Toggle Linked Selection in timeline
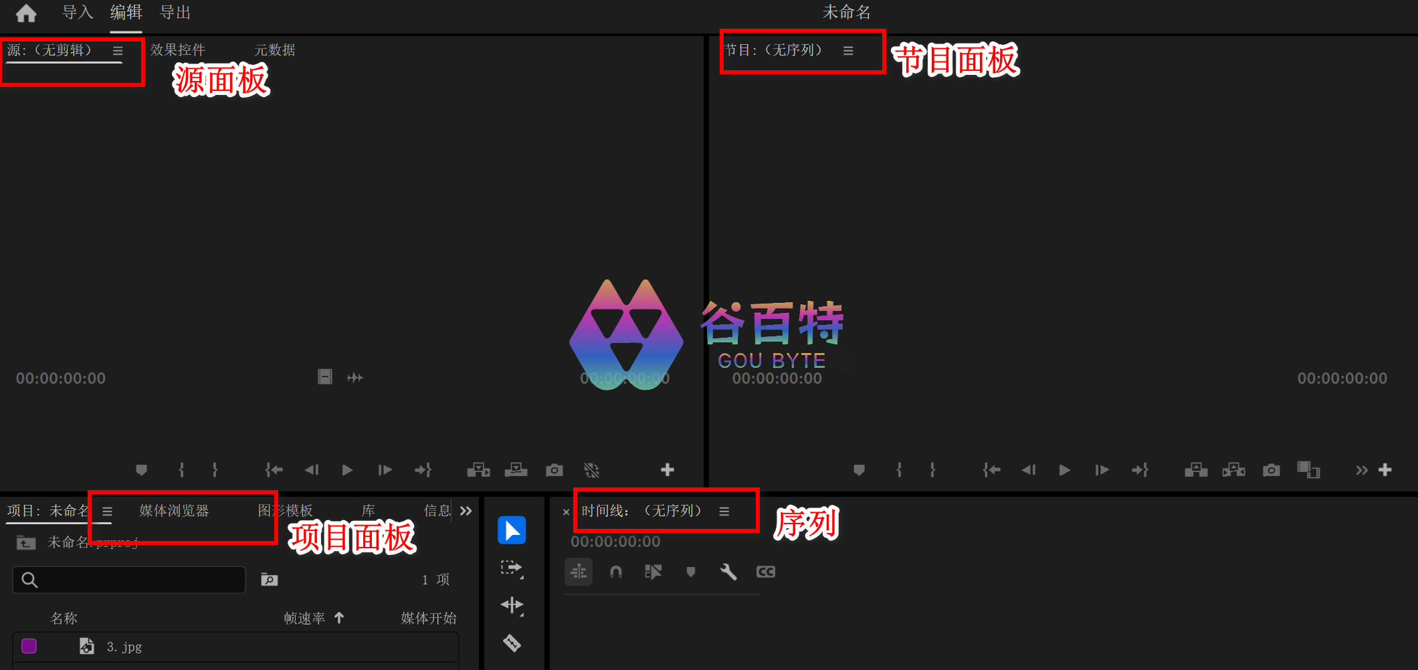Viewport: 1418px width, 670px height. [653, 572]
